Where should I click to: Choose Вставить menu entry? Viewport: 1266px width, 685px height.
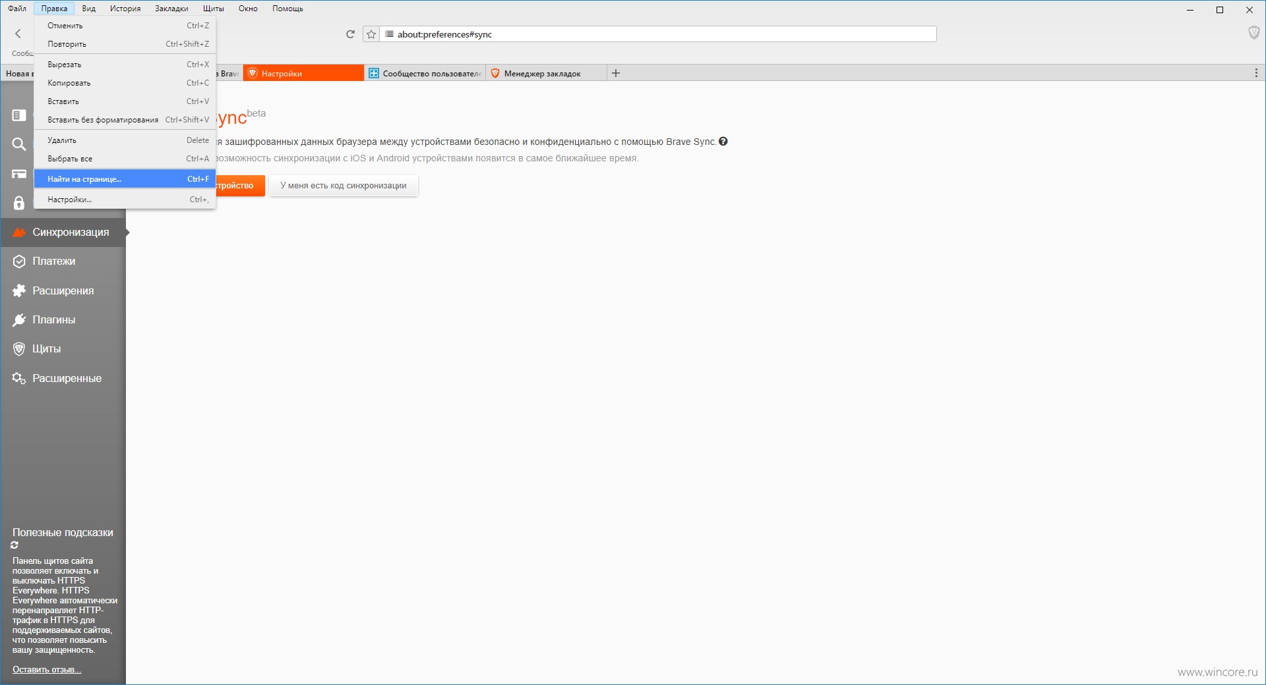(x=125, y=101)
